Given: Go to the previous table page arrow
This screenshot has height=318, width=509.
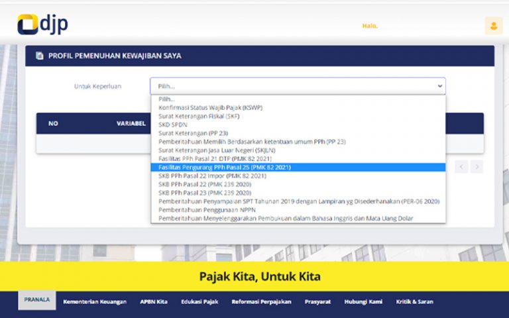Looking at the screenshot, I should (x=461, y=166).
